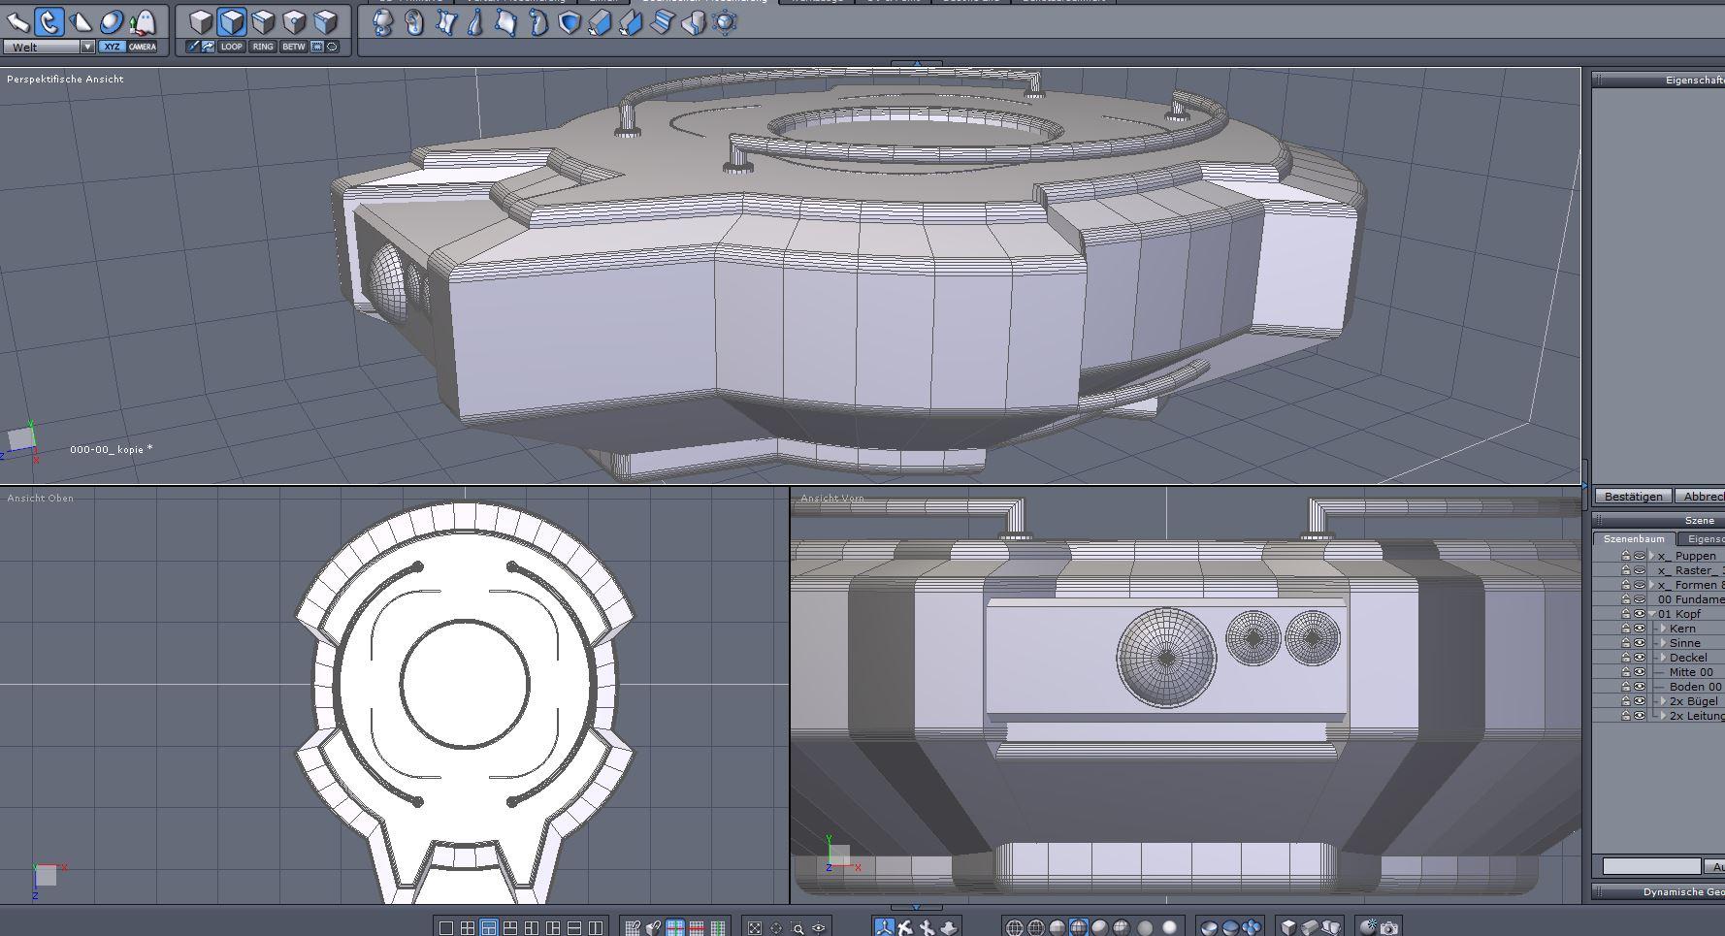Choose the single viewport layout icon
The image size is (1725, 936).
tap(446, 927)
